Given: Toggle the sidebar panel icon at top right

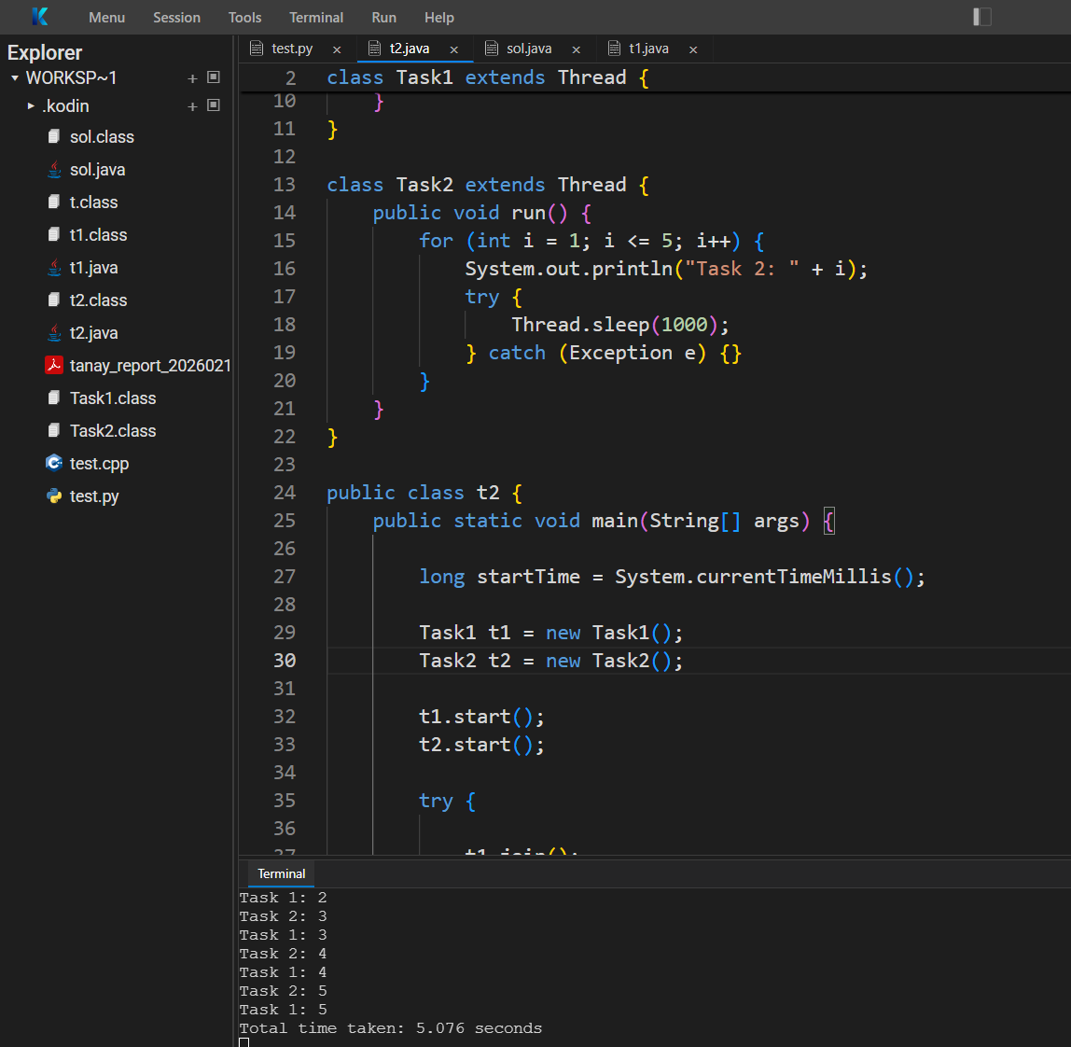Looking at the screenshot, I should (980, 17).
